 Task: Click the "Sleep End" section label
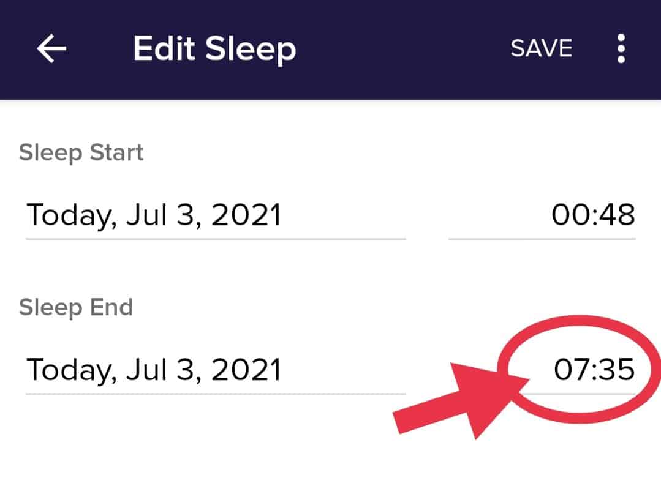[x=75, y=307]
